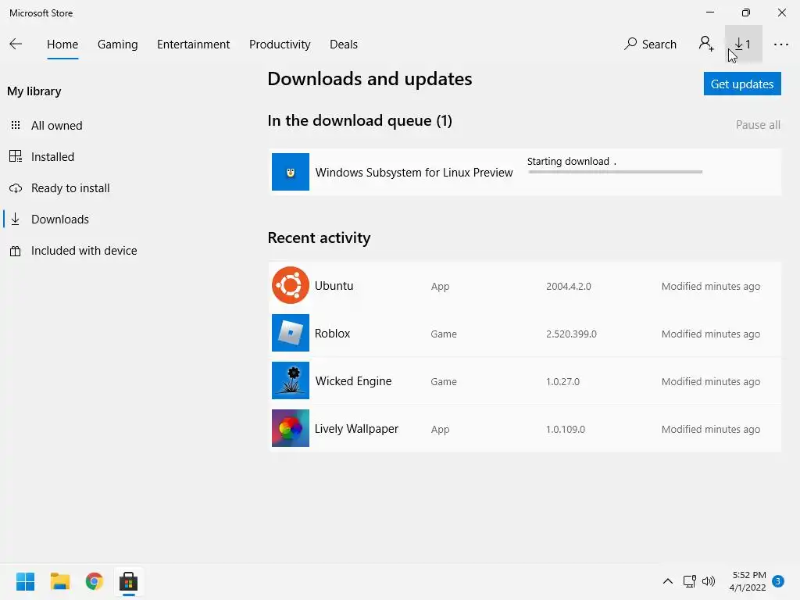
Task: Open the Ubuntu entry name
Action: [334, 286]
